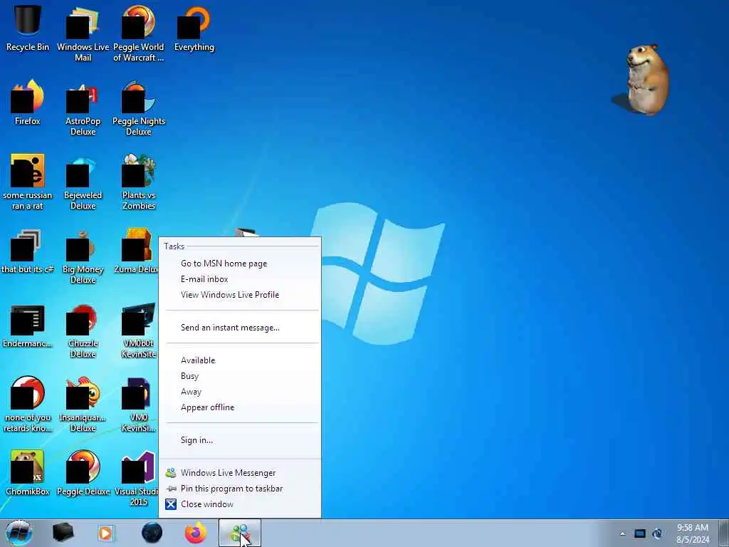This screenshot has width=729, height=547.
Task: Show hidden system tray icons
Action: point(622,533)
